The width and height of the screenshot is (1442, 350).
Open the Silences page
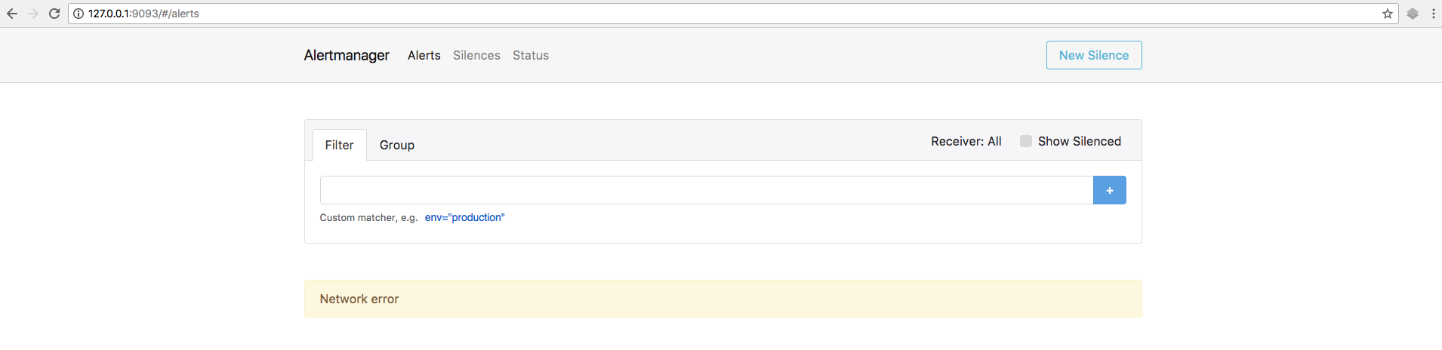pyautogui.click(x=476, y=55)
